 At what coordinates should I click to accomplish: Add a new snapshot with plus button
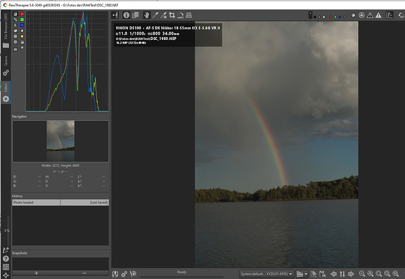36,273
